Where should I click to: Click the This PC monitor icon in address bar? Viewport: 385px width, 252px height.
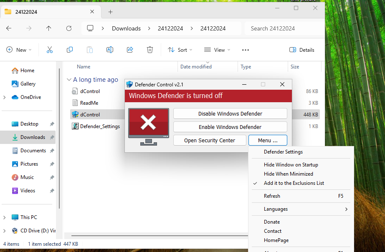[90, 28]
